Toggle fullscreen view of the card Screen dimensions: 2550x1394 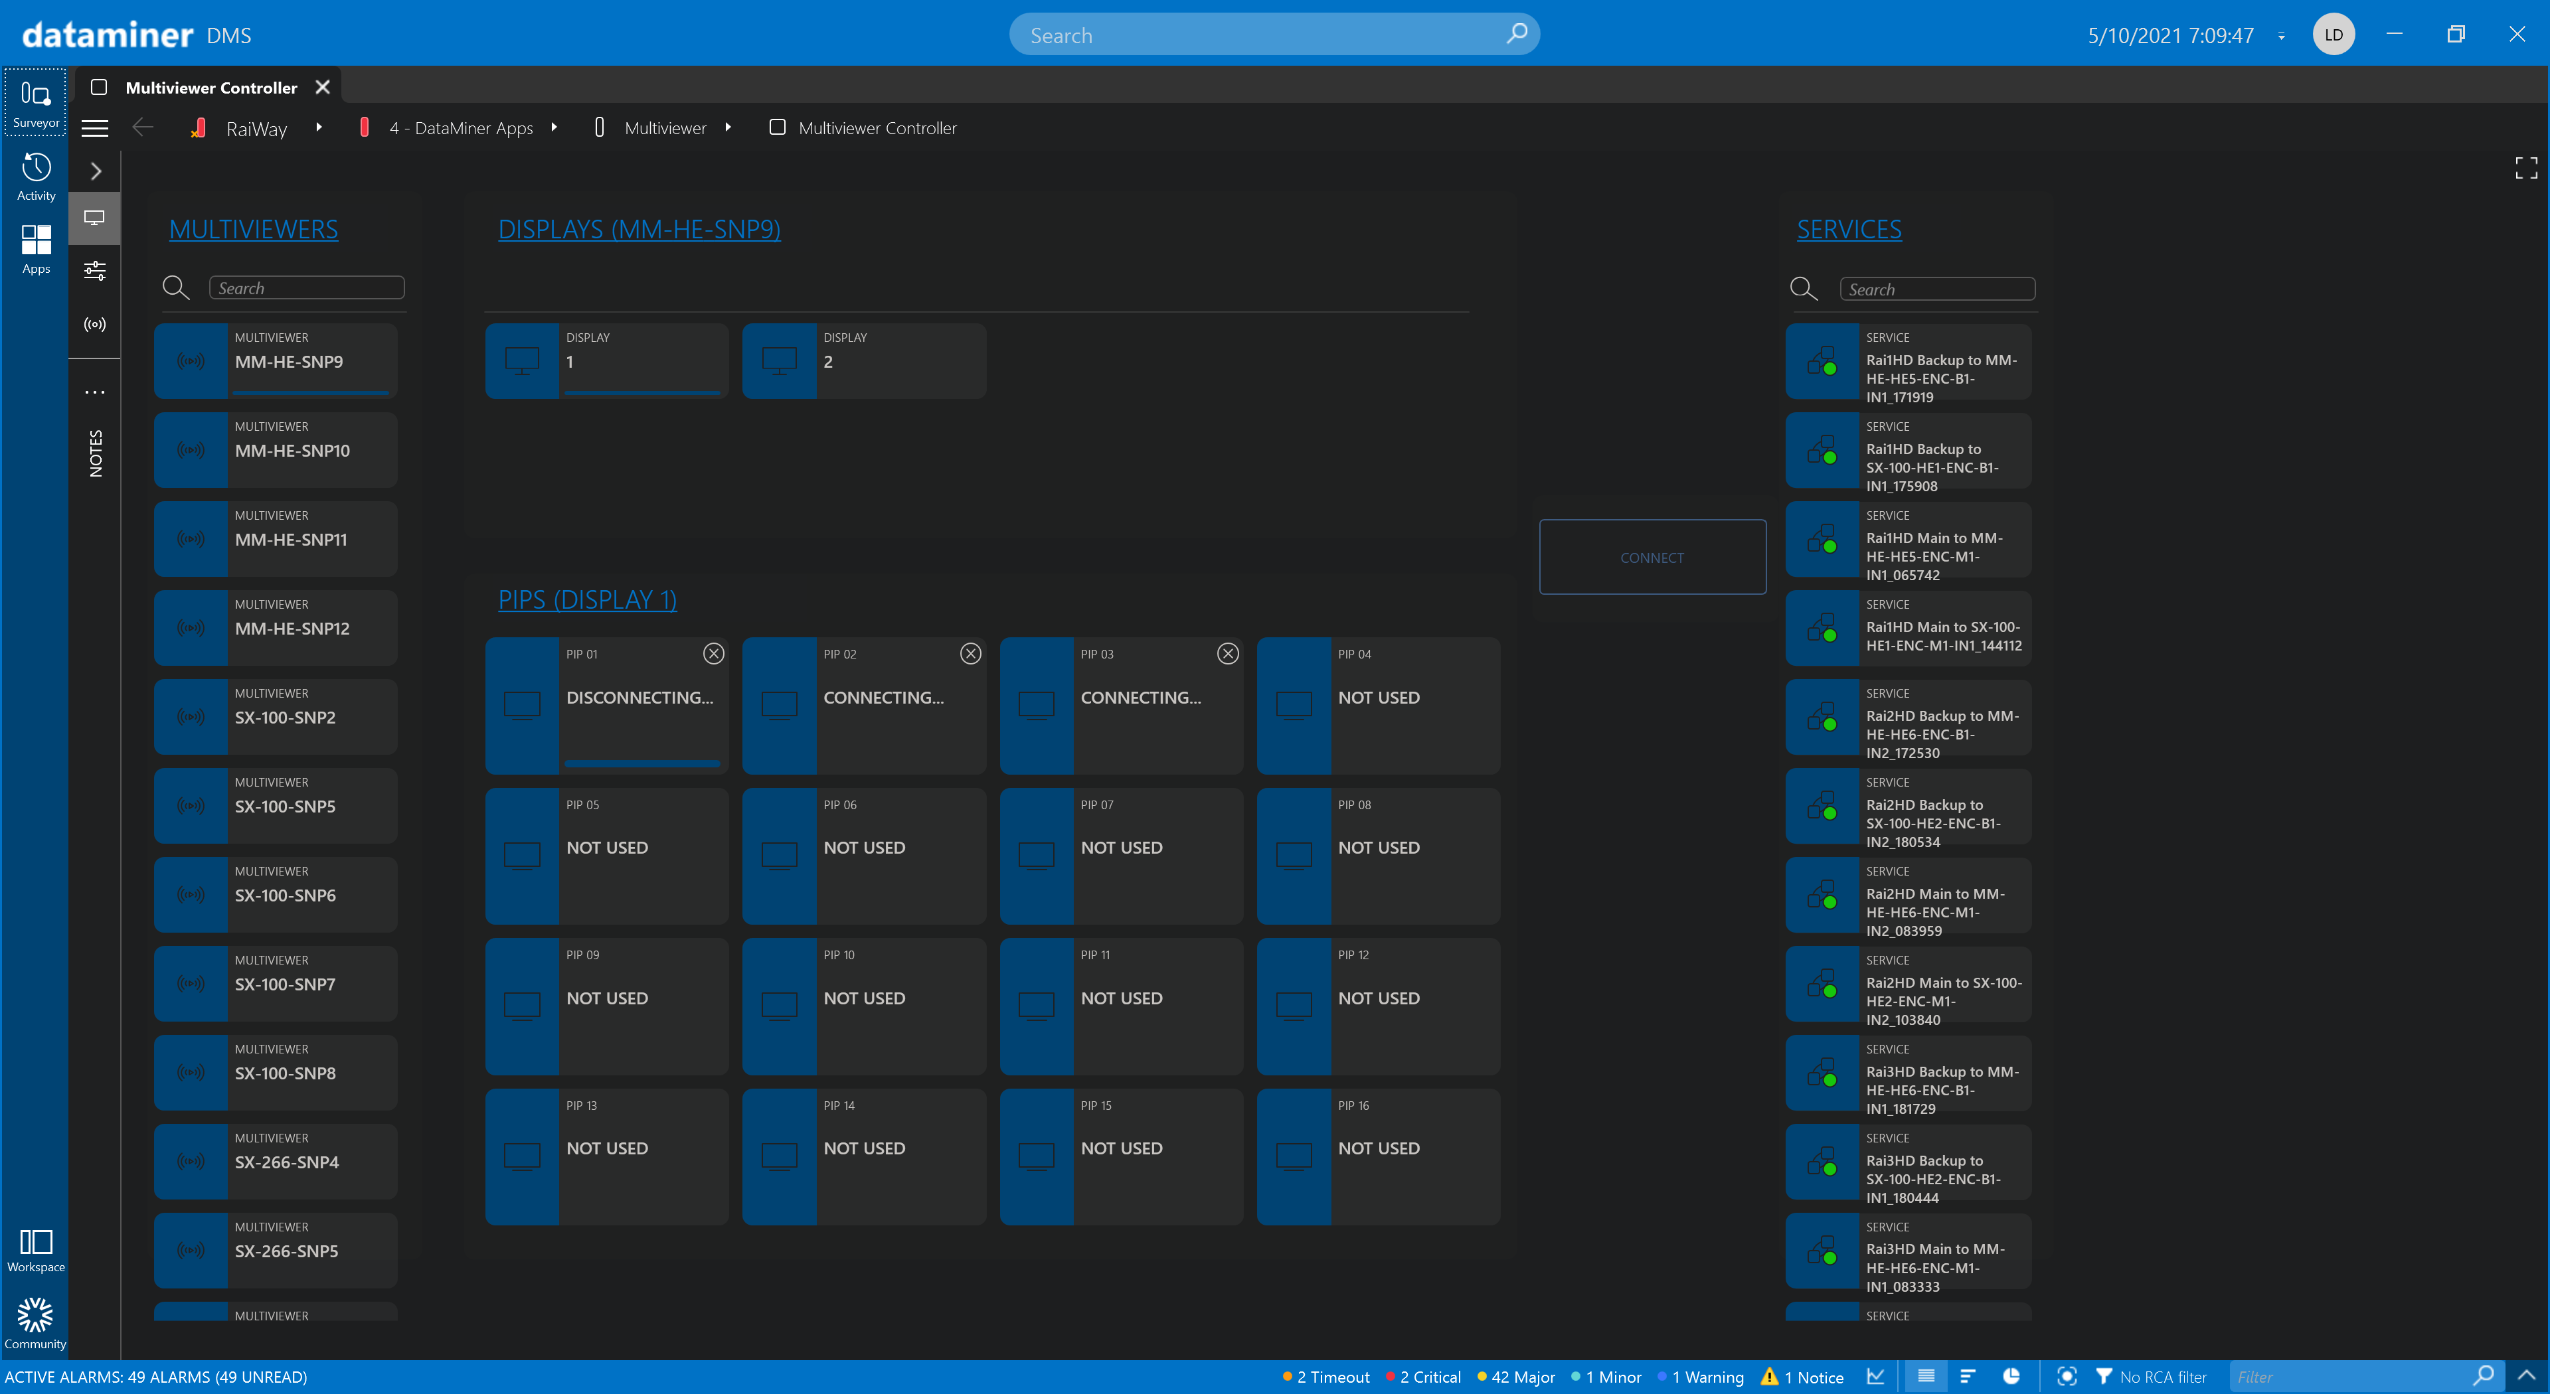coord(2525,167)
